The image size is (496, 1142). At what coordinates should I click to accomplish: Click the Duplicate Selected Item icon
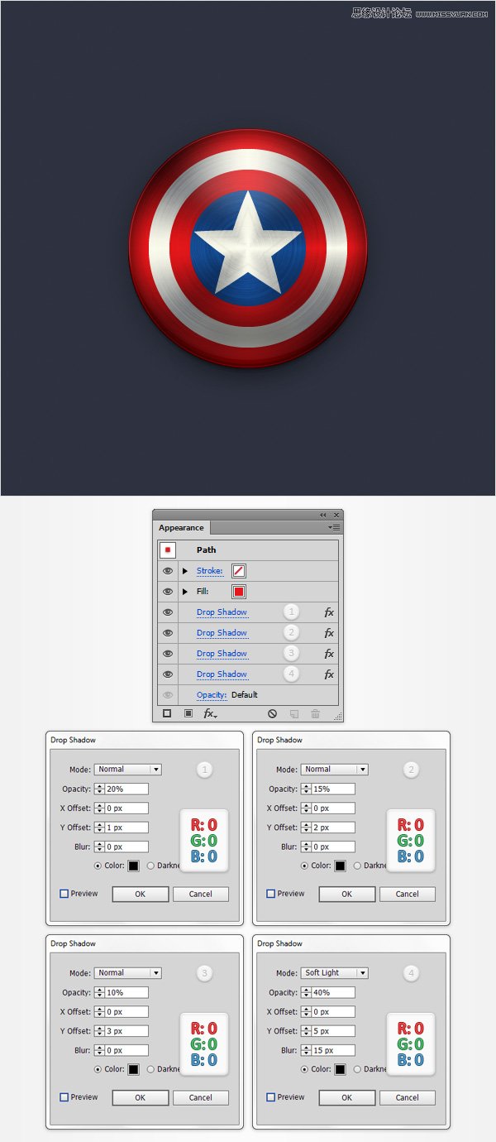293,713
